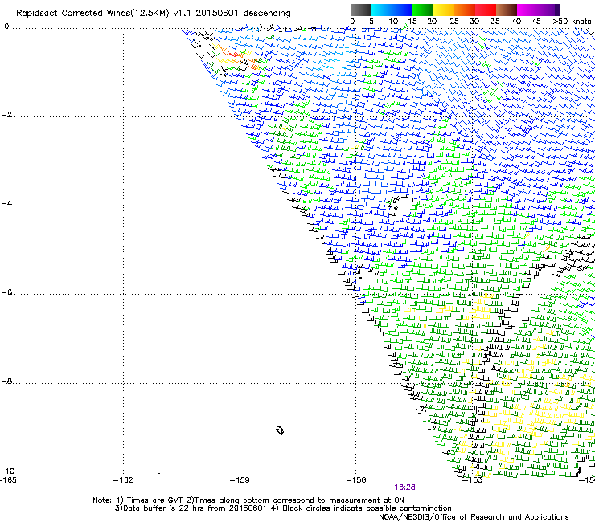The height and width of the screenshot is (522, 595).
Task: Click the dark purple >50 knots swatch
Action: [x=556, y=10]
